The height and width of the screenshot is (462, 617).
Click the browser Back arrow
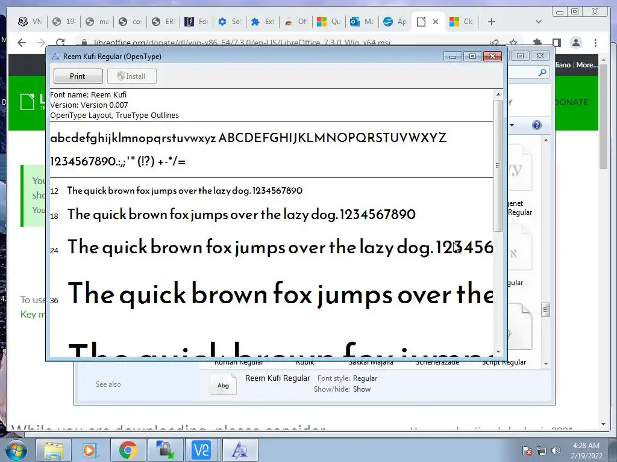(x=22, y=43)
